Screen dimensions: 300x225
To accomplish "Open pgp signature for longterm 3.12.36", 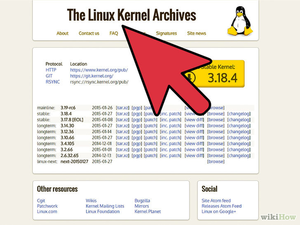I will point(137,132).
